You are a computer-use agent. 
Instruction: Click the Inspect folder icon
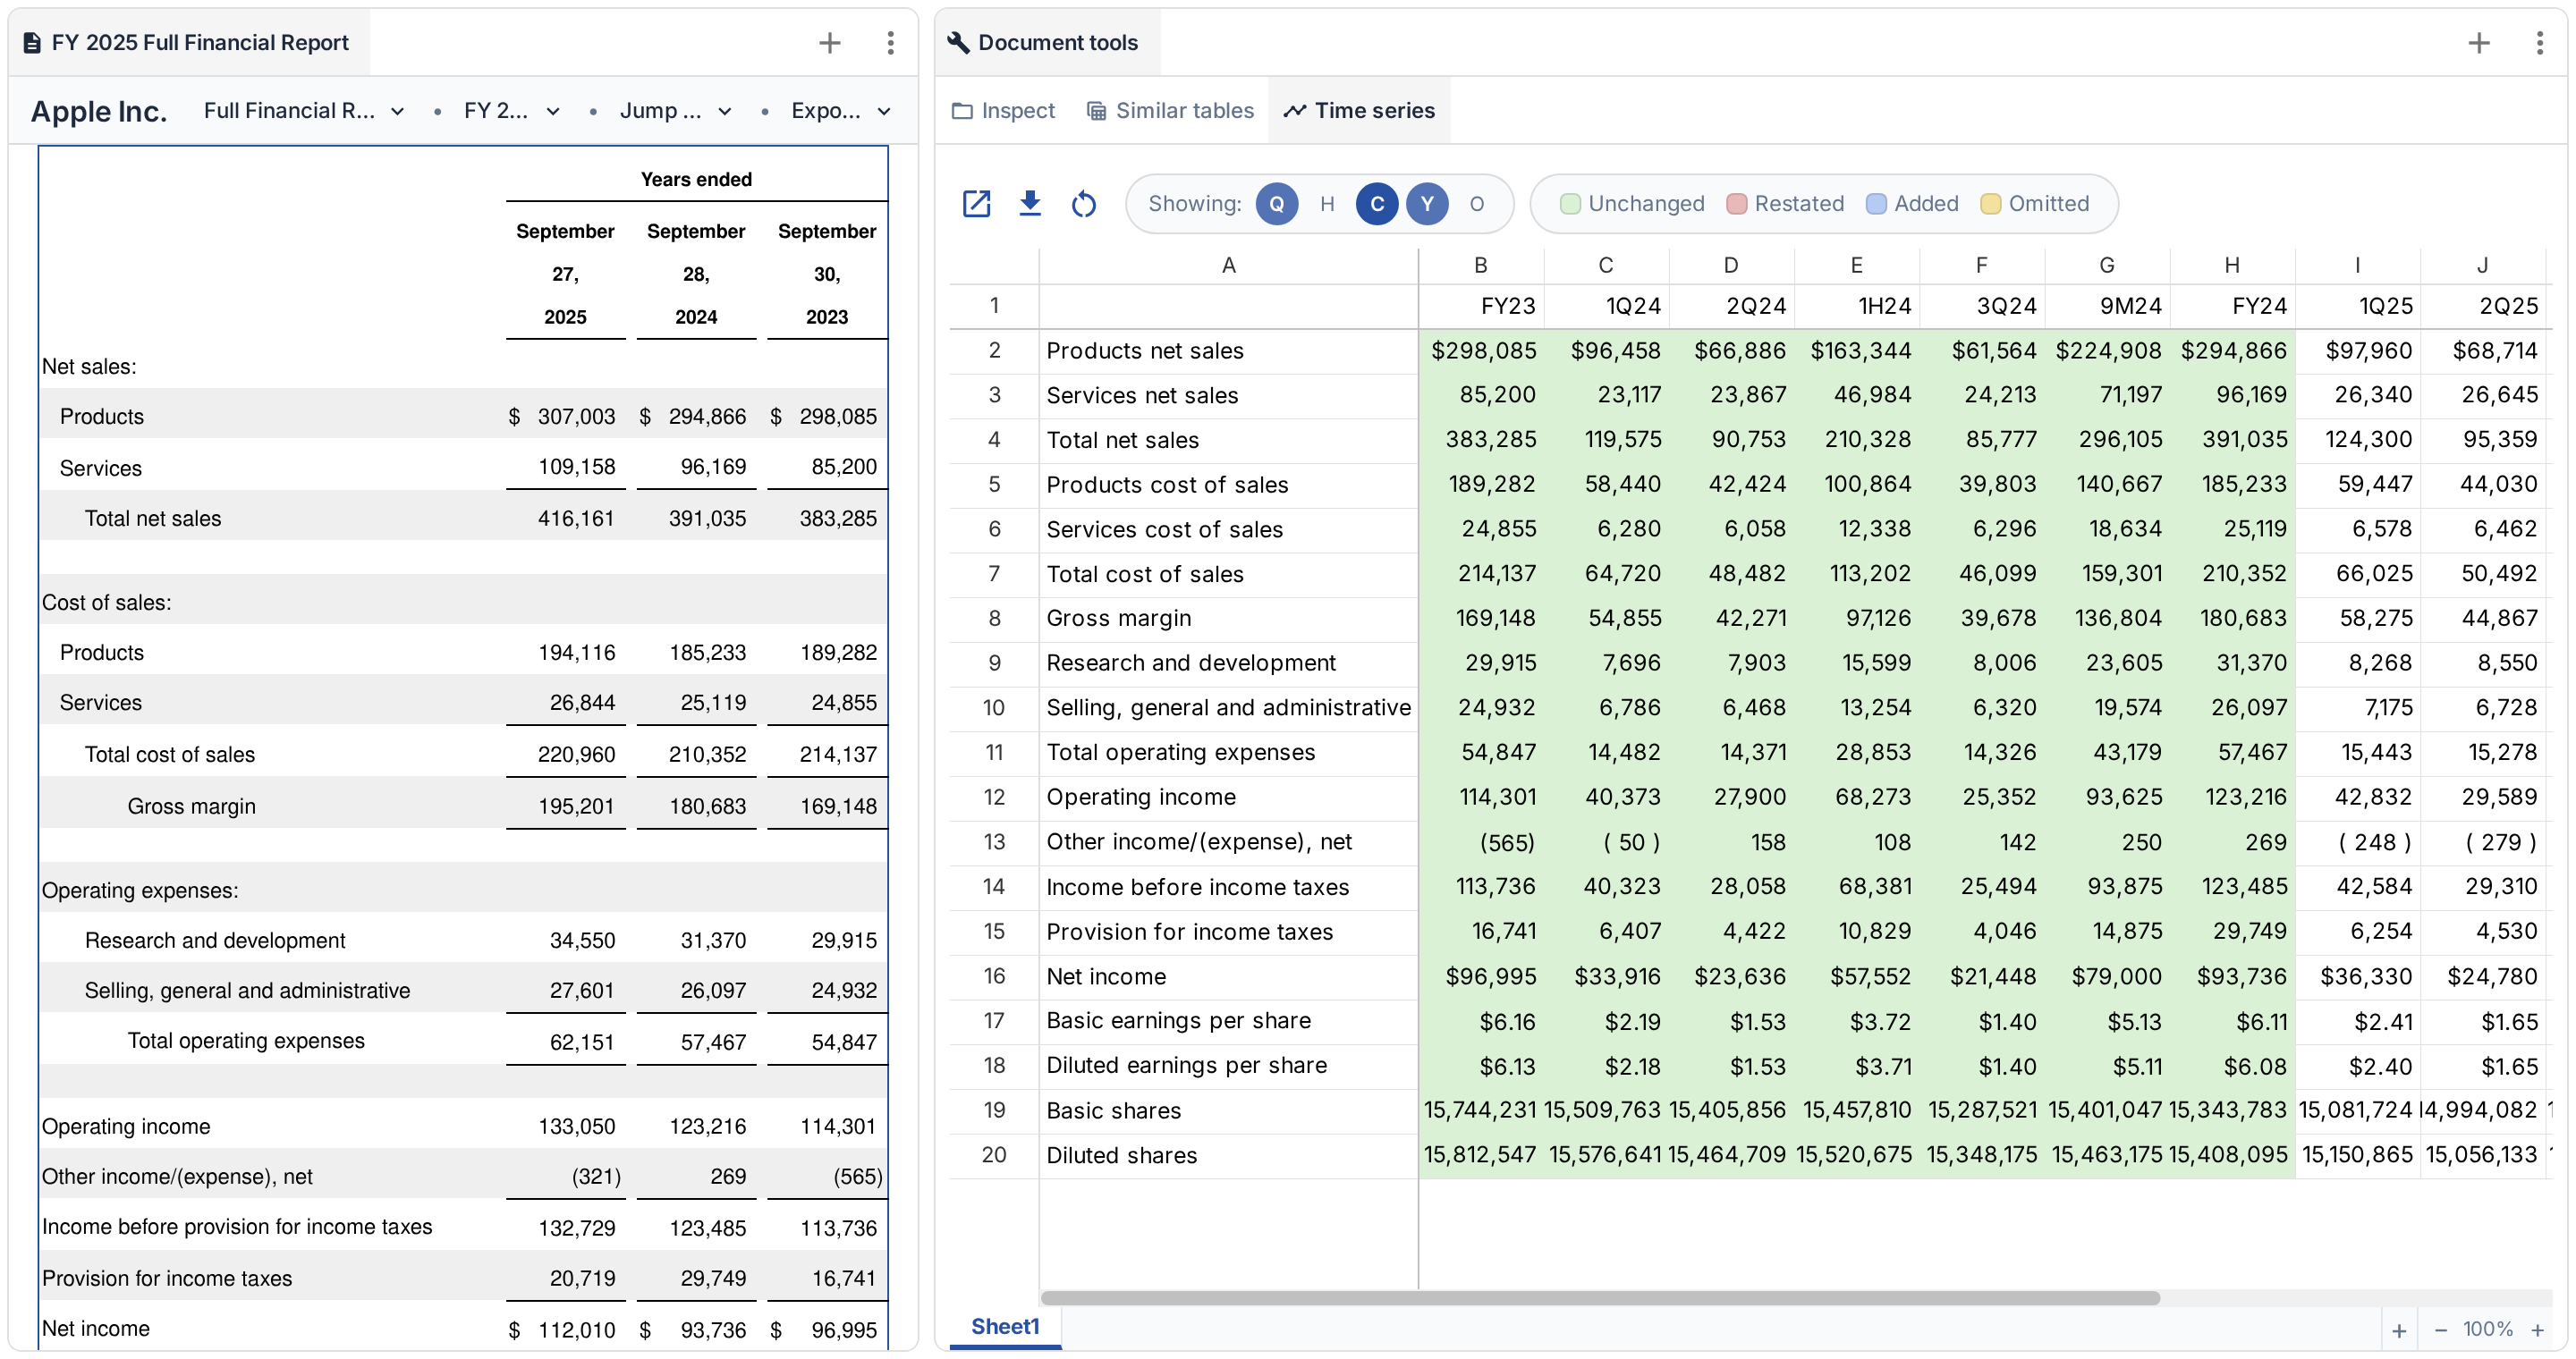click(962, 111)
